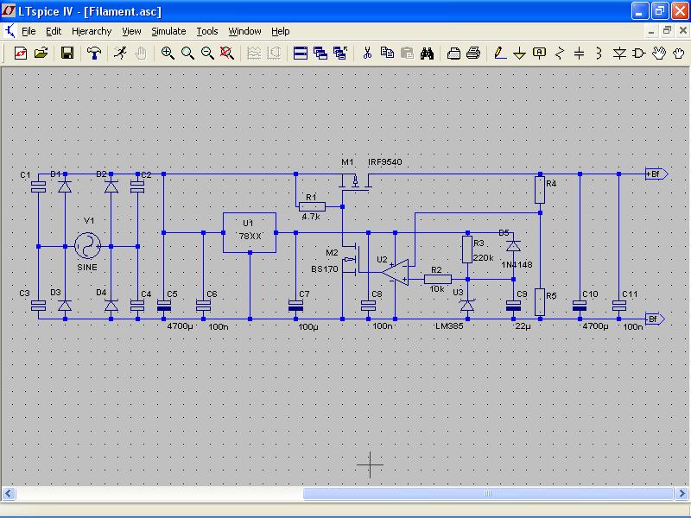This screenshot has width=691, height=518.
Task: Click the Paste clipboard icon
Action: pos(407,54)
